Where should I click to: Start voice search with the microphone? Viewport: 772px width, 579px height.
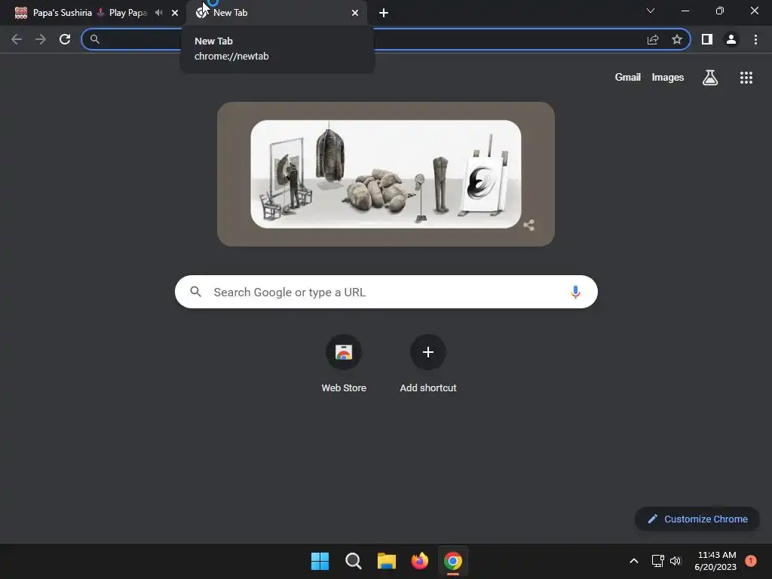(x=575, y=292)
